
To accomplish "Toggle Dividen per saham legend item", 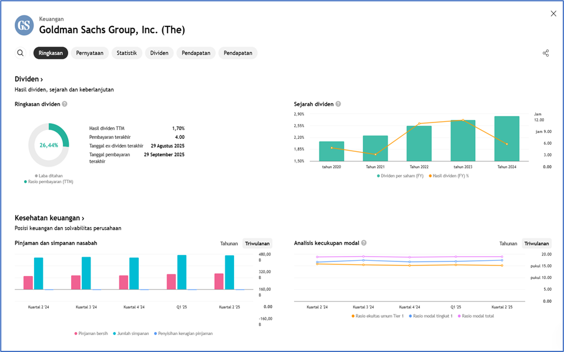I will pos(402,175).
